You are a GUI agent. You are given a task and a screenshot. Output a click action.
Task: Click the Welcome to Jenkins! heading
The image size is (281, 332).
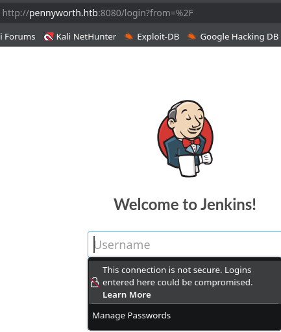(x=185, y=204)
